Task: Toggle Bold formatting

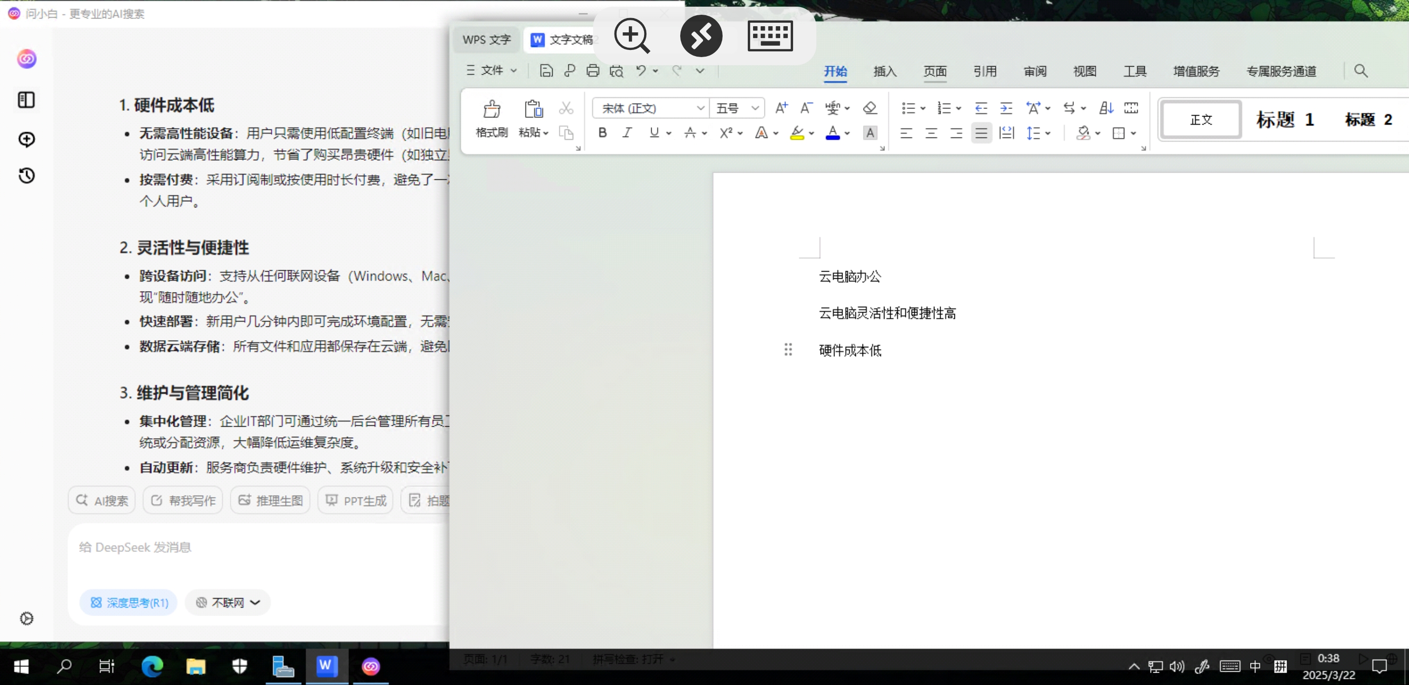Action: [602, 133]
